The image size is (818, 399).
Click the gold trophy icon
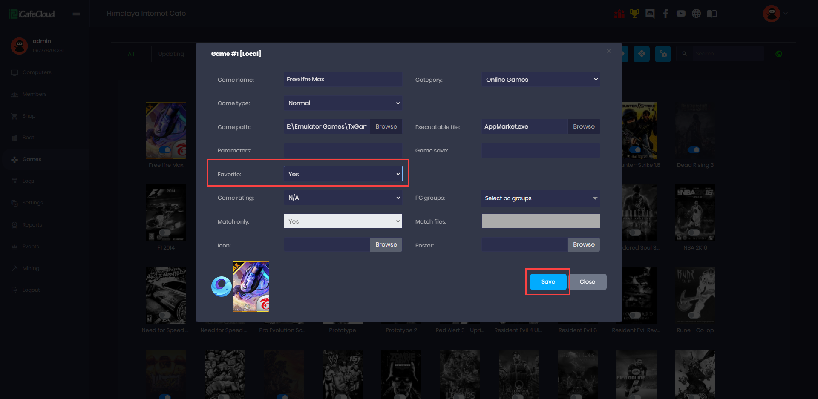click(x=634, y=14)
